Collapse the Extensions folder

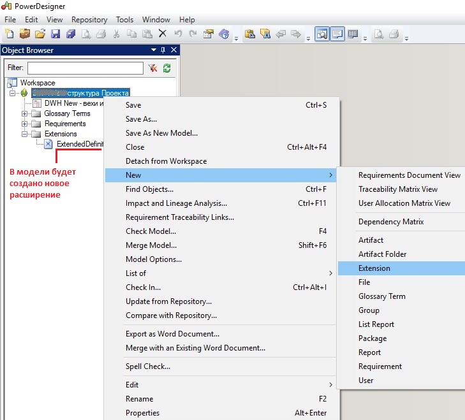pyautogui.click(x=24, y=134)
